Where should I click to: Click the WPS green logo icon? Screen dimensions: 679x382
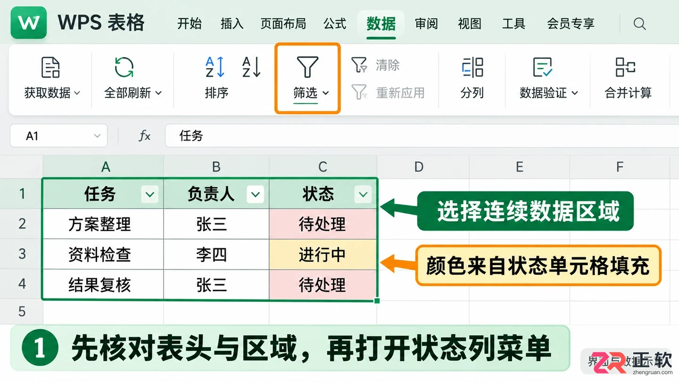[x=28, y=23]
